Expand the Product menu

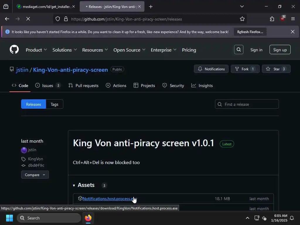tap(36, 50)
